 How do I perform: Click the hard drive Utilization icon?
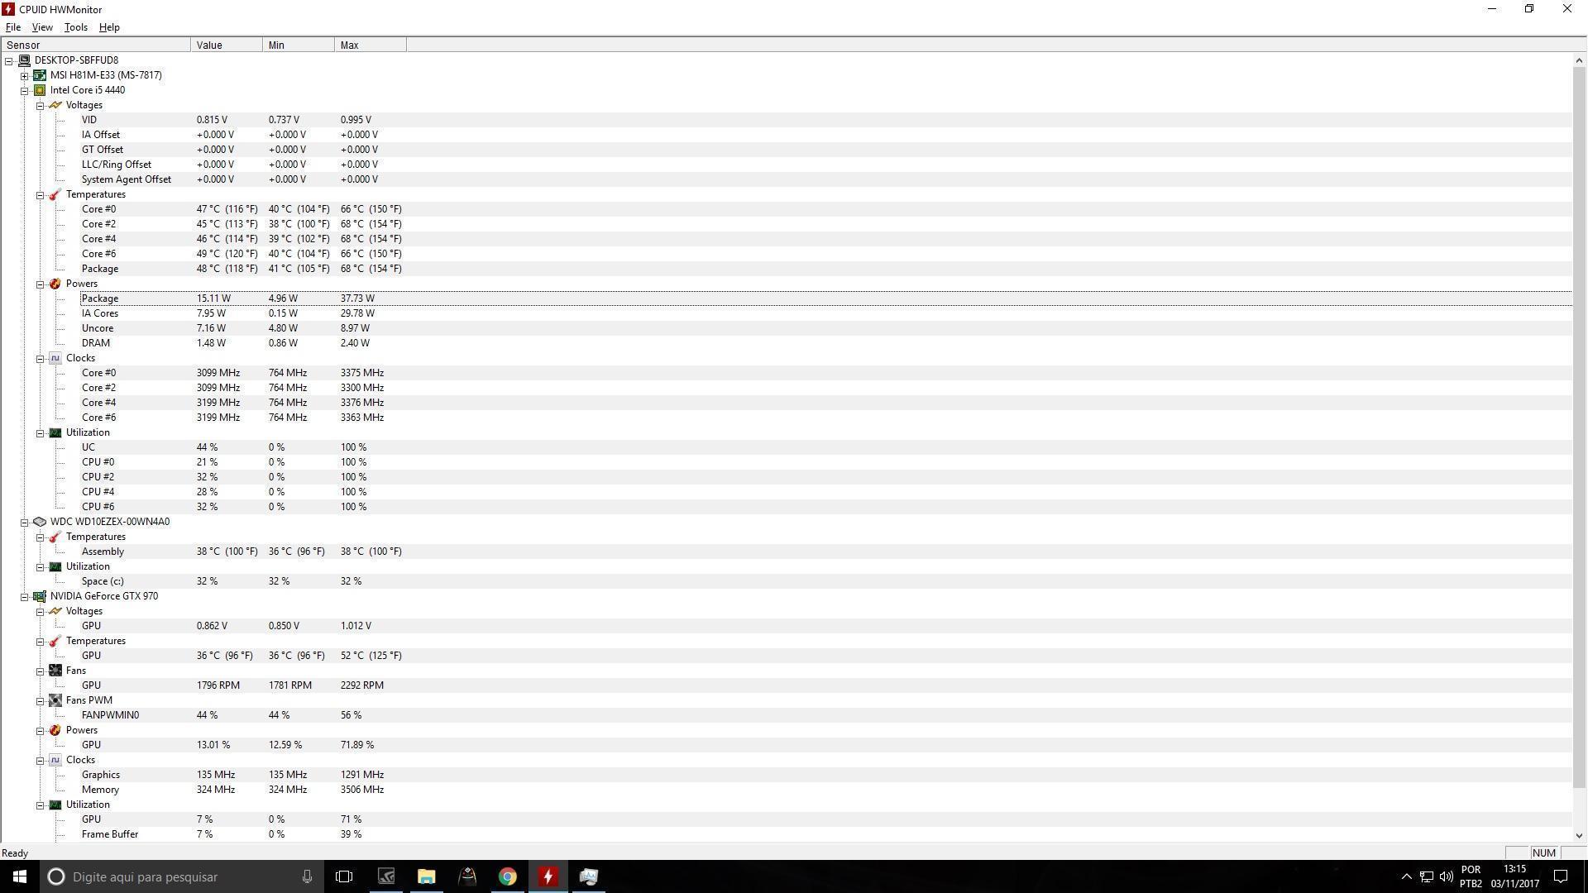[x=55, y=566]
